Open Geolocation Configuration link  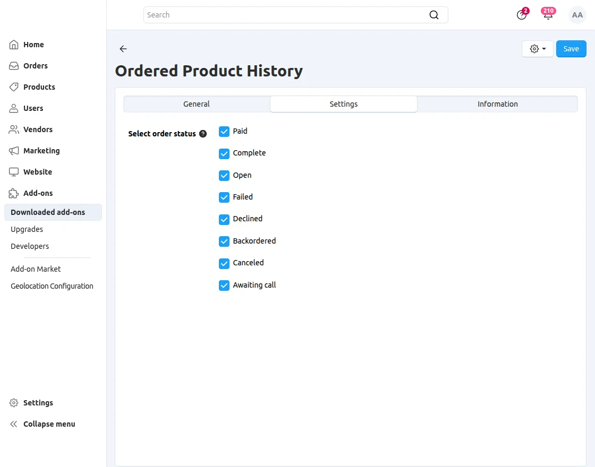(x=52, y=286)
